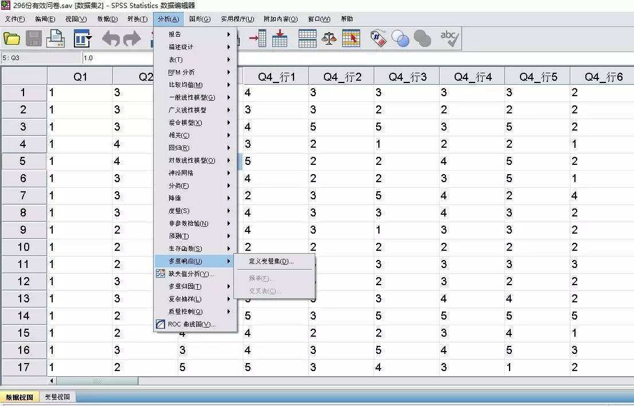Click the Redo arrow icon
The height and width of the screenshot is (406, 634).
pyautogui.click(x=132, y=39)
